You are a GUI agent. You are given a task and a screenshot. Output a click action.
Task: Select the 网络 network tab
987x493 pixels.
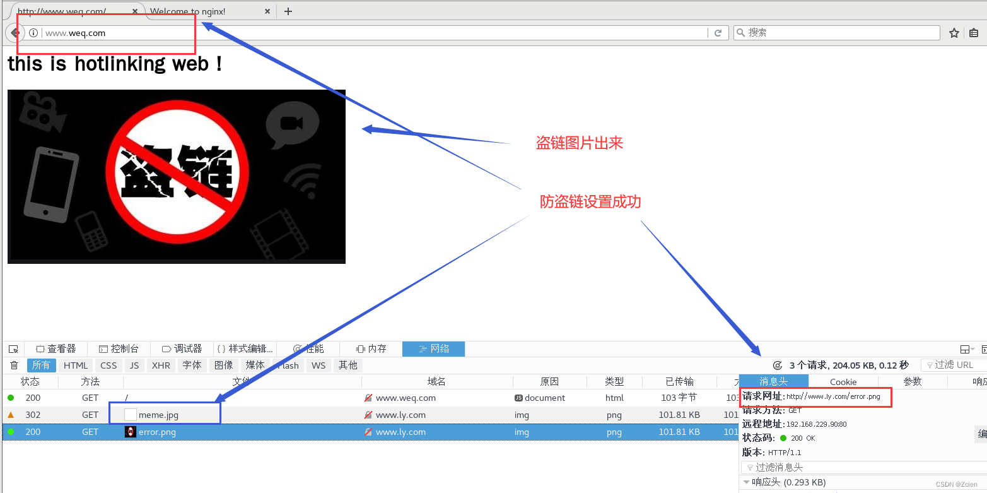click(x=434, y=349)
